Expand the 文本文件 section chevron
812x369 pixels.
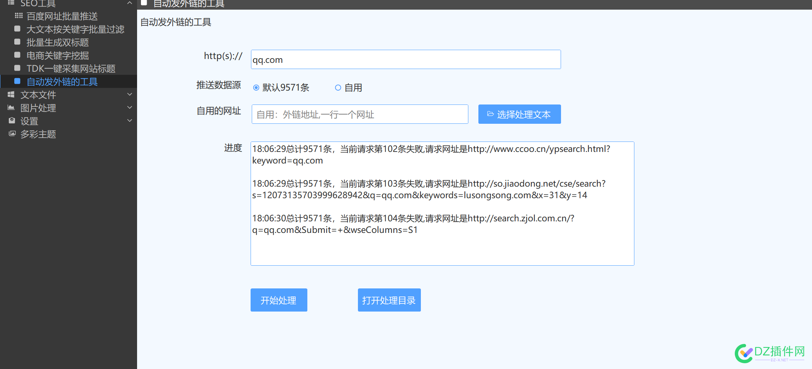[x=130, y=94]
